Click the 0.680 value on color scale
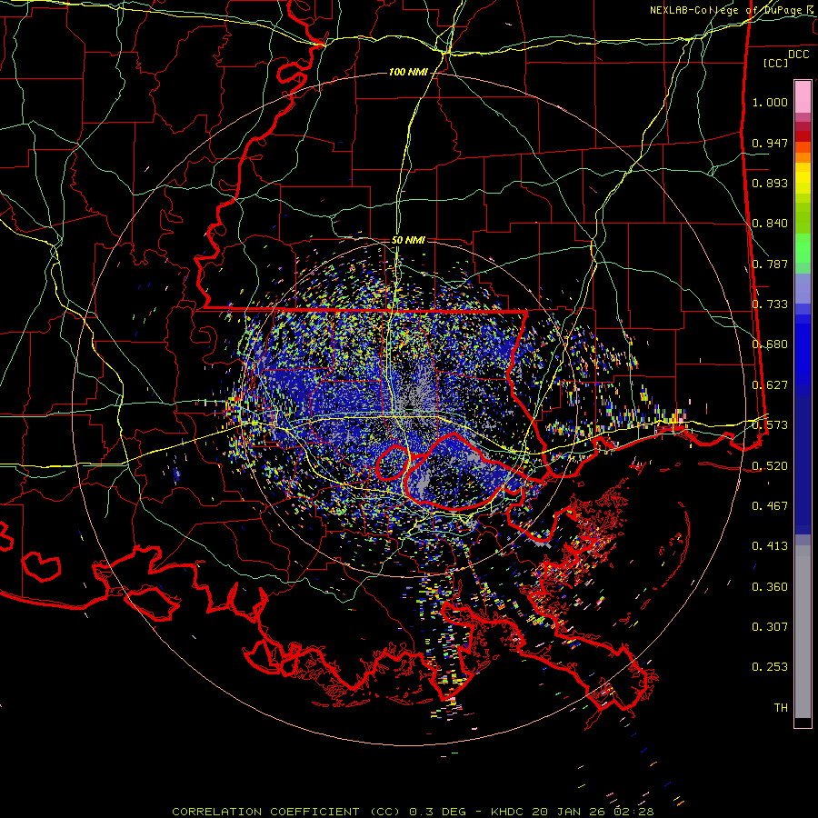 770,344
